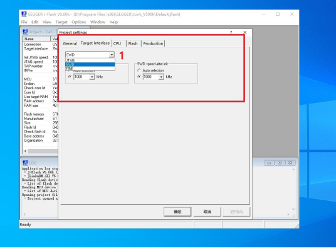This screenshot has width=336, height=248.
Task: Choose JTAG from the interface list
Action: tap(90, 60)
